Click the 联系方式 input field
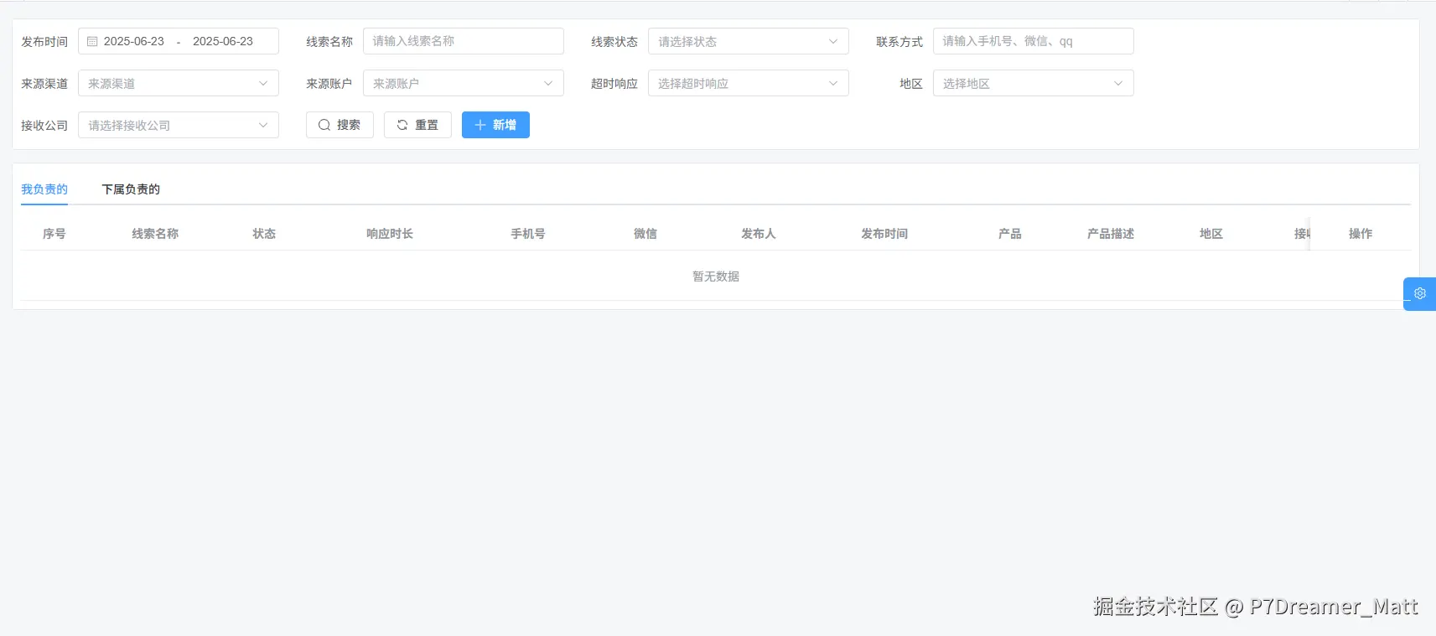The height and width of the screenshot is (636, 1436). click(x=1034, y=41)
